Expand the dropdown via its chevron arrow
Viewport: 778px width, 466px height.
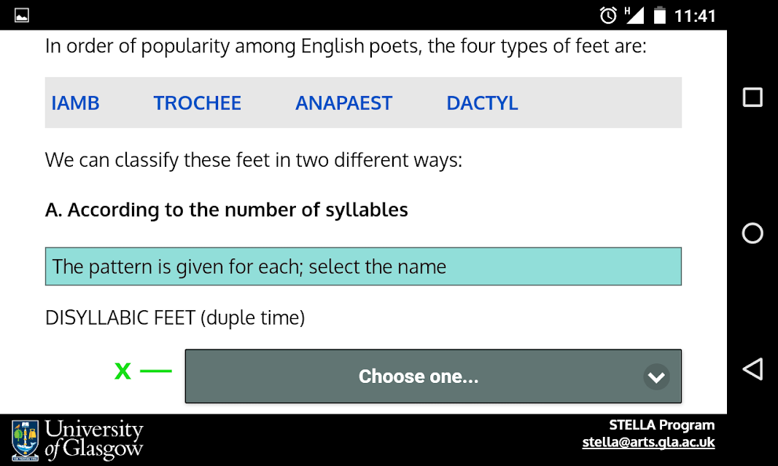pos(656,377)
